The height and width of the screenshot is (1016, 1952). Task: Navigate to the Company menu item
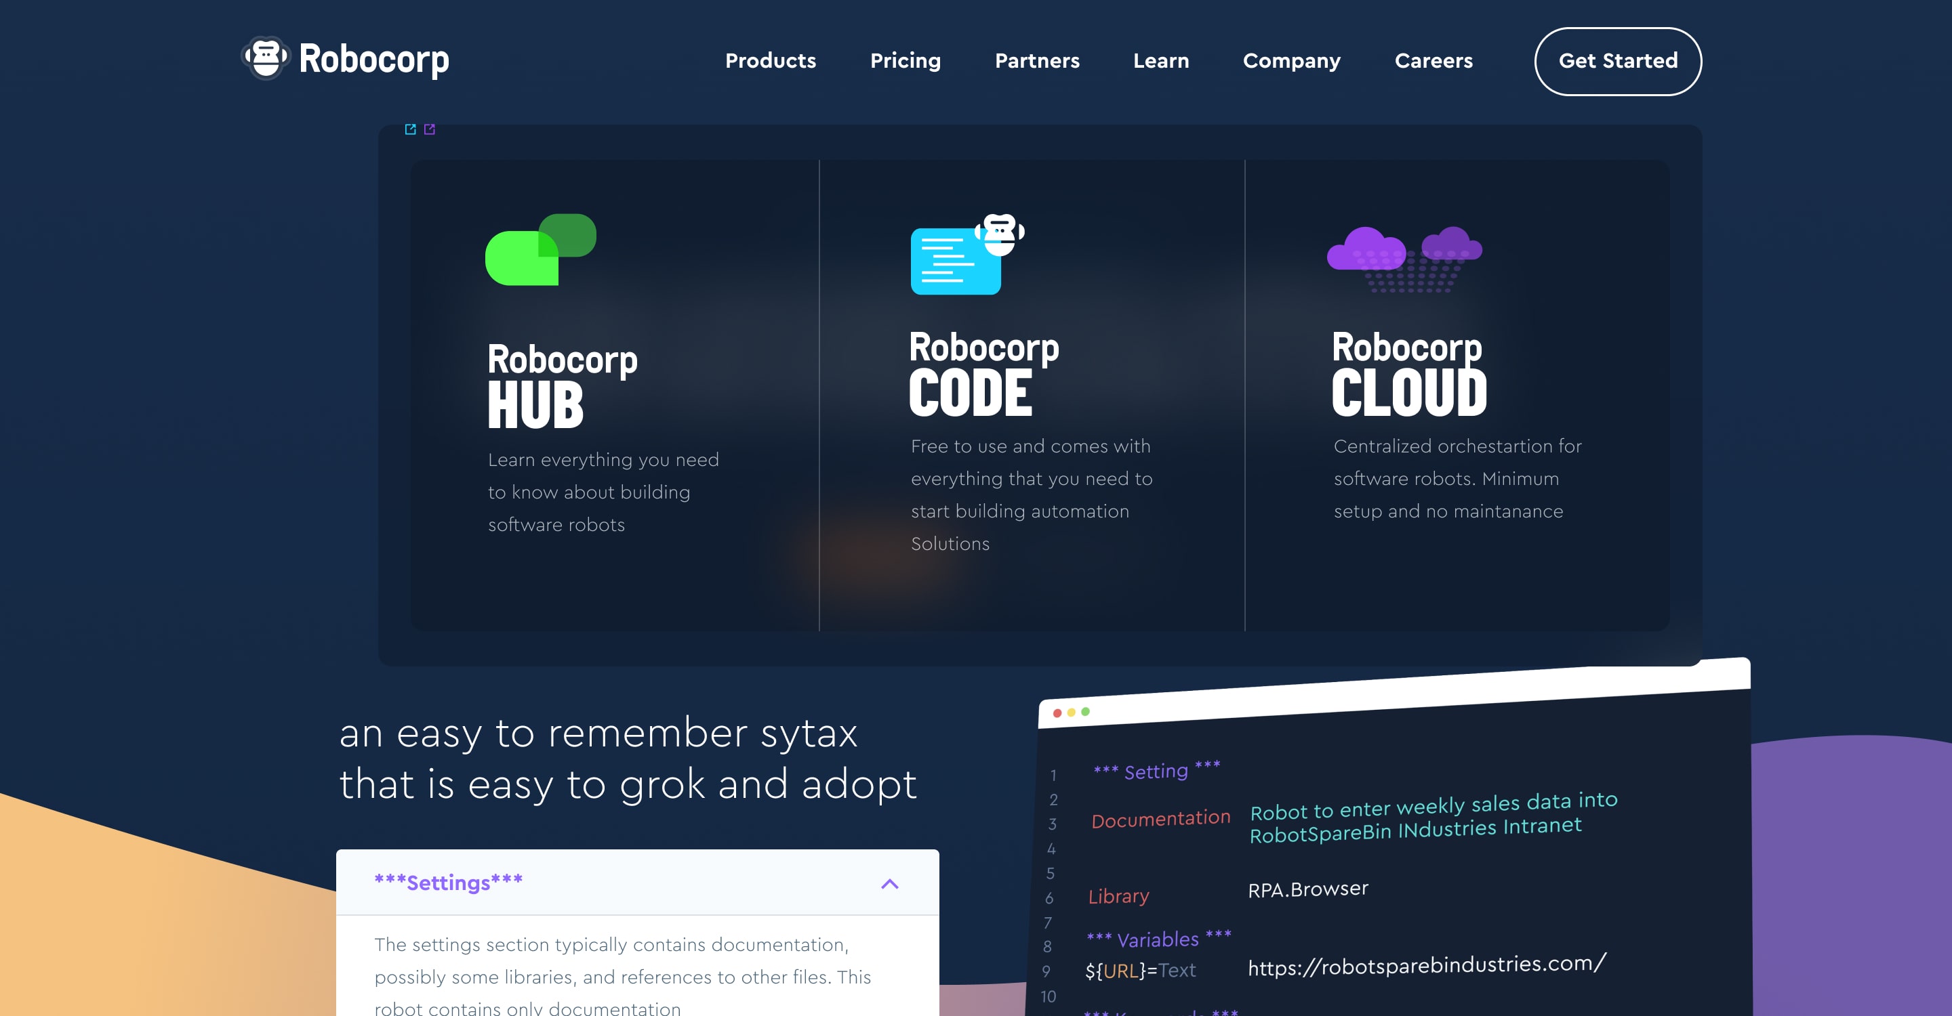click(x=1291, y=60)
